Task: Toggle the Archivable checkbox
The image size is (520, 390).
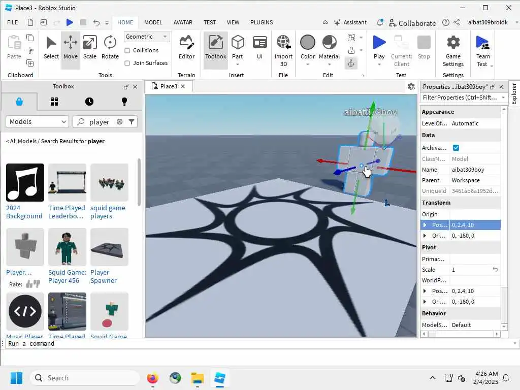Action: 456,148
